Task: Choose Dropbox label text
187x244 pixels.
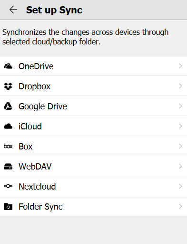Action: point(35,86)
